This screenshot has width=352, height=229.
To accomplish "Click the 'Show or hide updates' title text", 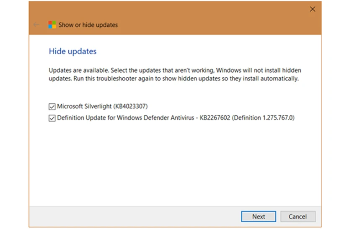I will point(88,25).
